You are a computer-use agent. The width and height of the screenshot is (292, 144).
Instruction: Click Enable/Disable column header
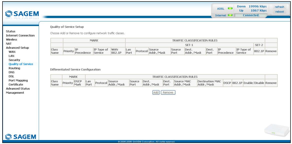click(254, 83)
